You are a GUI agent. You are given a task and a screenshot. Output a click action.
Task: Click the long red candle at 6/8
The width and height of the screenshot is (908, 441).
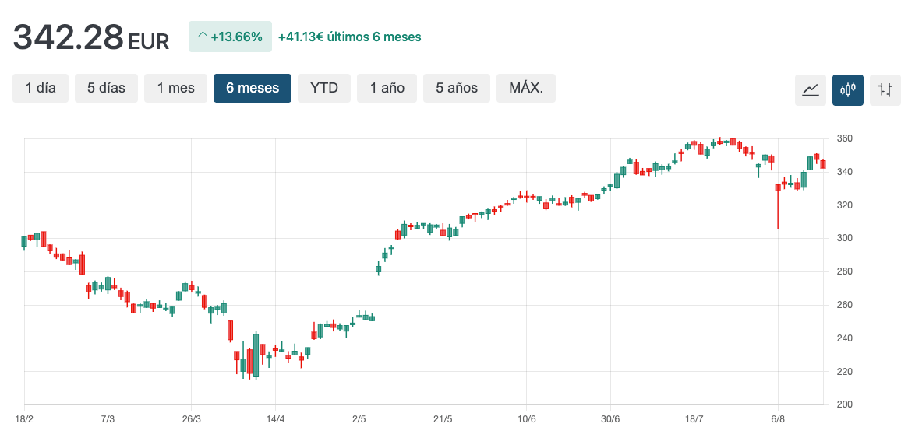pos(778,206)
